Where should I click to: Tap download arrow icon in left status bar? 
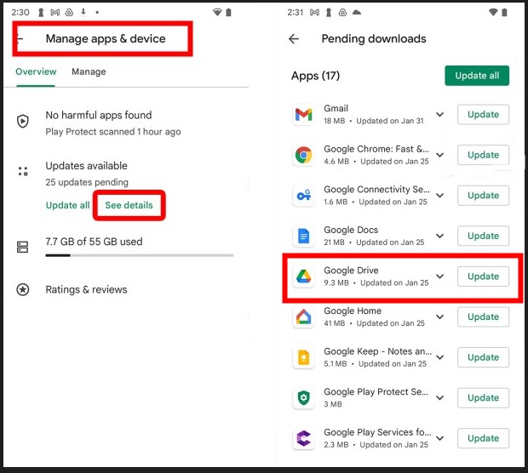pyautogui.click(x=83, y=13)
